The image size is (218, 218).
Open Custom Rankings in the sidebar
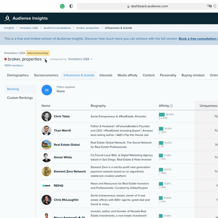click(20, 98)
